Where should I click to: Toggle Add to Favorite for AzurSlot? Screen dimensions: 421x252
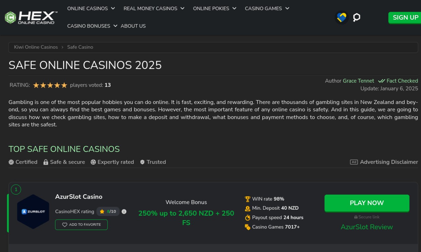81,225
